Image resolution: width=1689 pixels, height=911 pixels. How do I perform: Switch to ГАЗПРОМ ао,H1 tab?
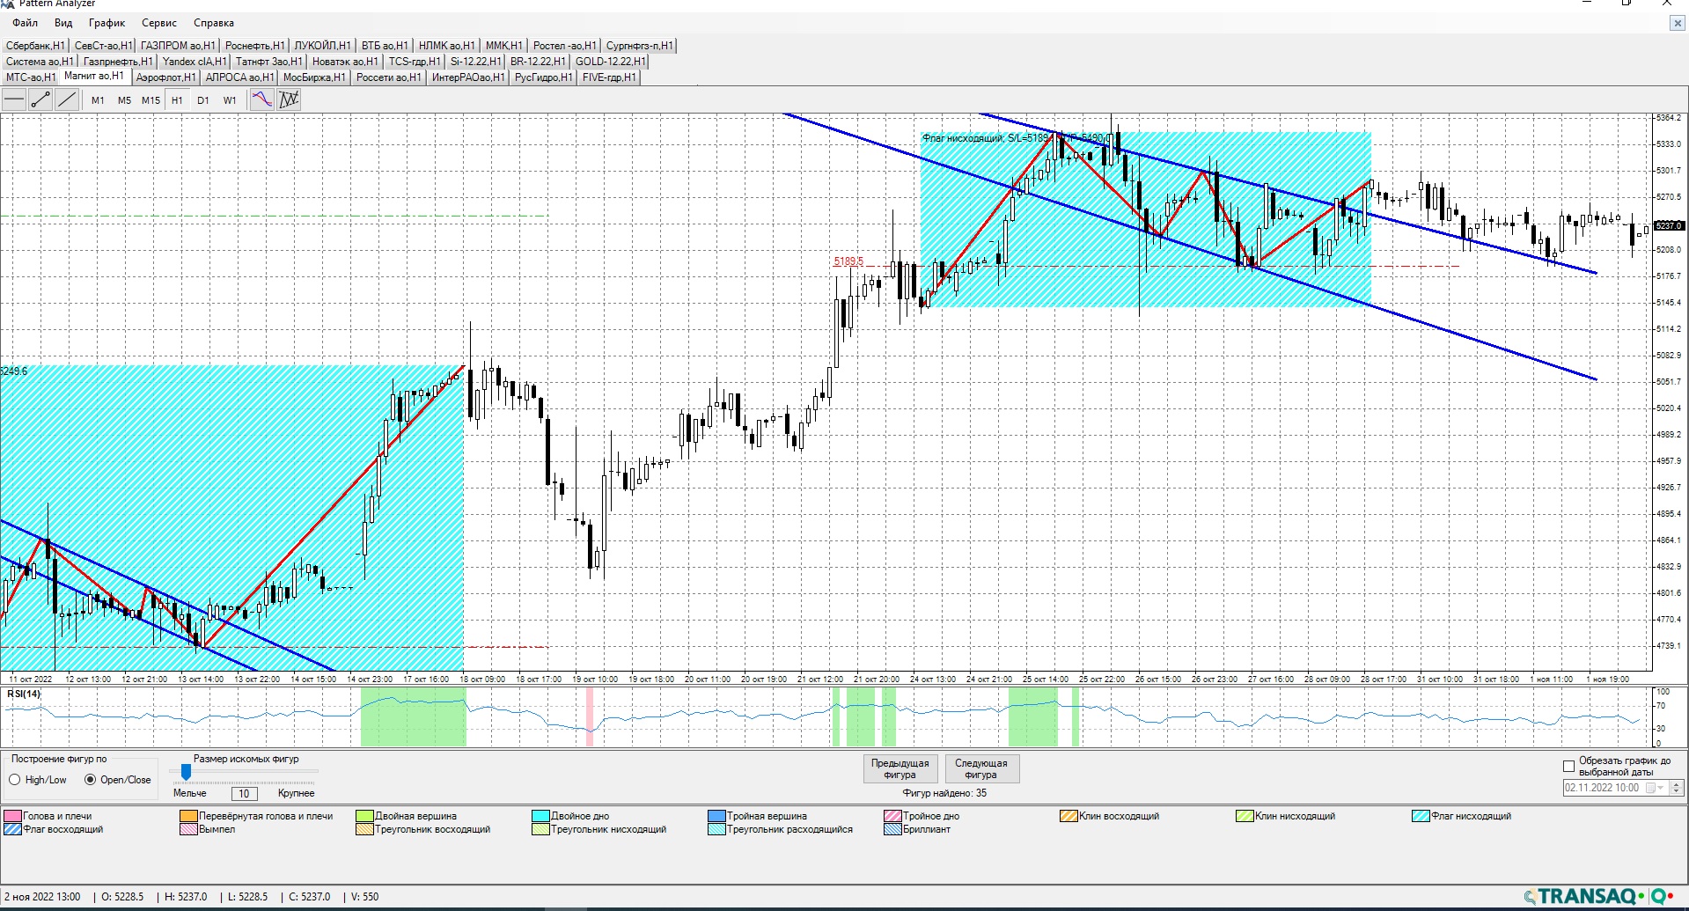(178, 46)
